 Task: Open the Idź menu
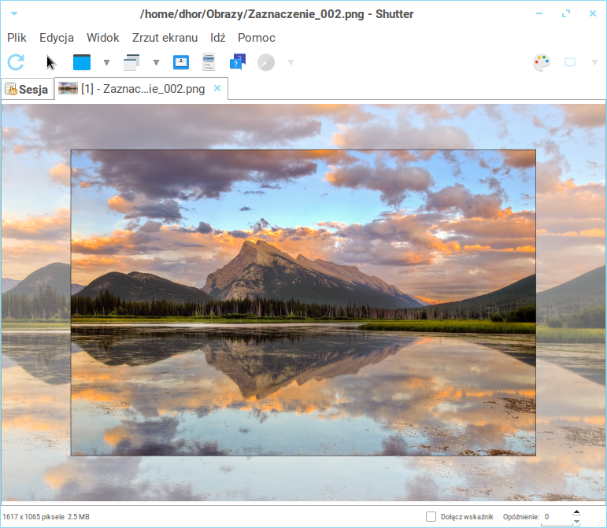pyautogui.click(x=218, y=38)
